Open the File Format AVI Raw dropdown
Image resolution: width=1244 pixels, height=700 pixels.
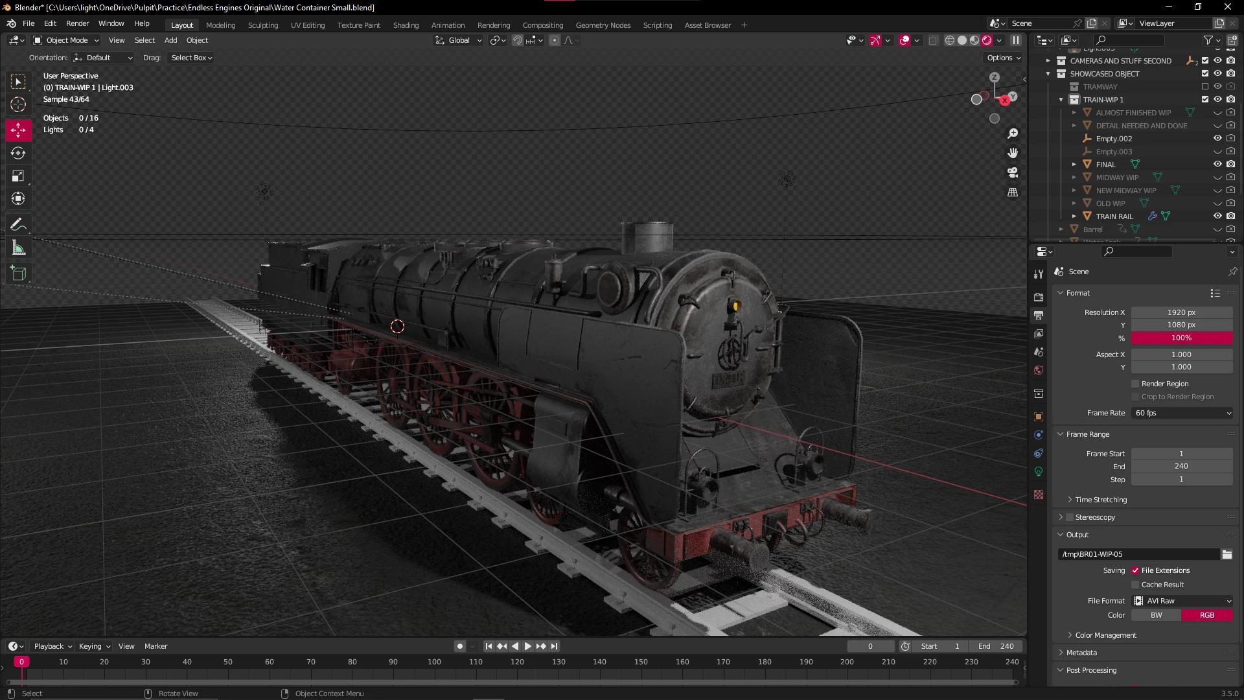point(1182,601)
